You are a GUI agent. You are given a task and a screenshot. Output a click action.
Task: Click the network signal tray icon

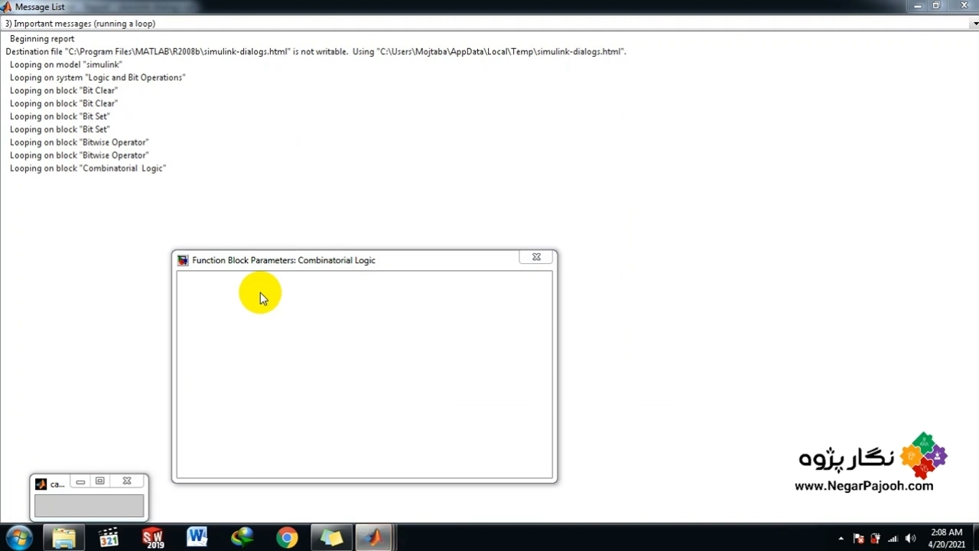coord(893,539)
